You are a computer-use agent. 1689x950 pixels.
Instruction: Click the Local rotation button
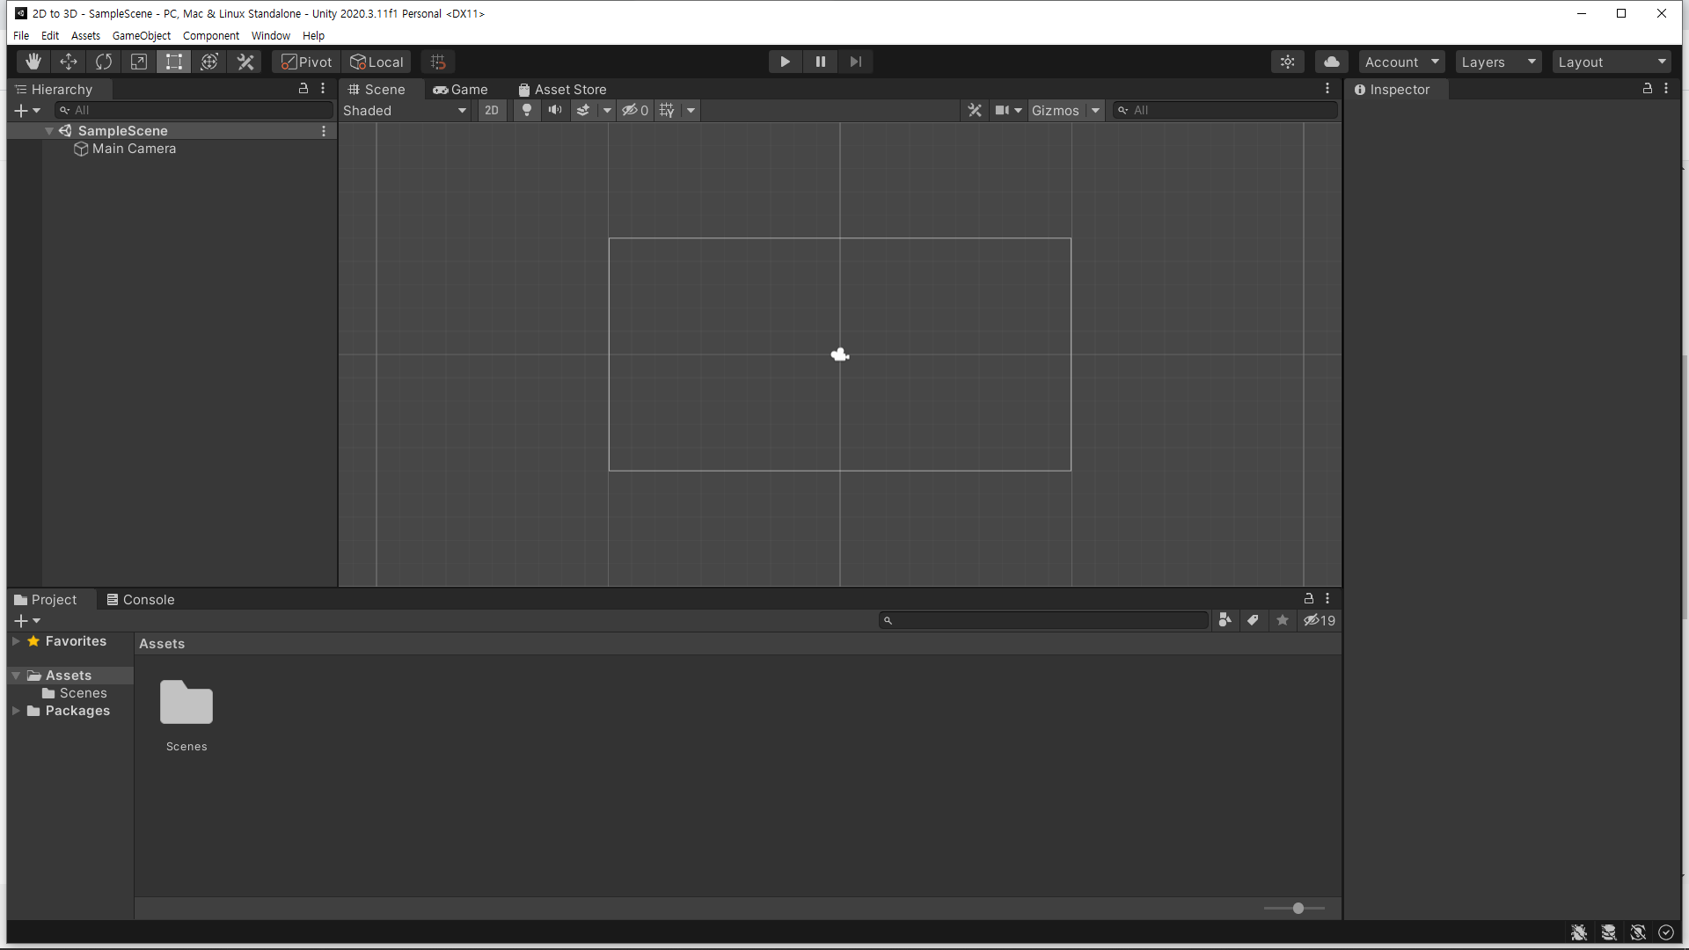pyautogui.click(x=377, y=62)
